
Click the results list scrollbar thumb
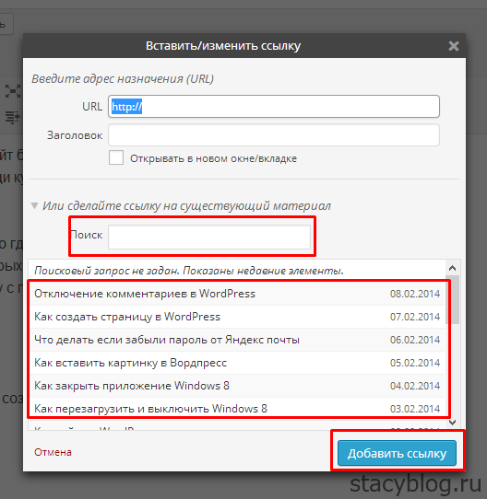(x=452, y=299)
